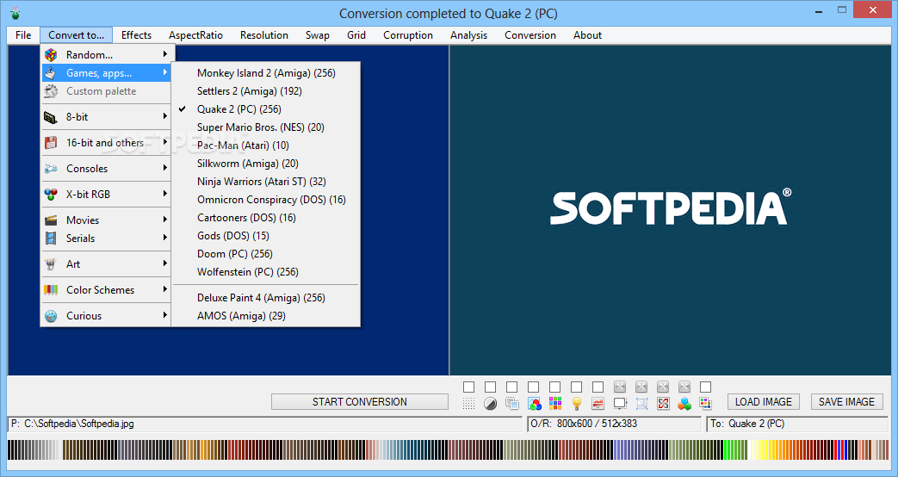This screenshot has height=477, width=898.
Task: Choose Gods (DOS) (15) palette
Action: click(266, 236)
